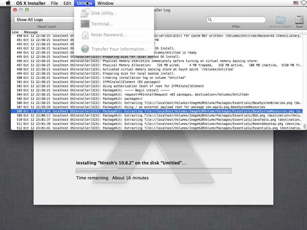Open the Show All Logs detail dropdown
307x230 pixels.
[44, 19]
